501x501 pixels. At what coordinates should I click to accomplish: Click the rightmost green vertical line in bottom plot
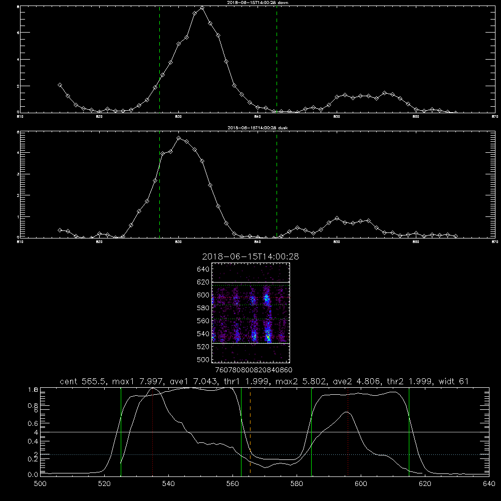pos(409,431)
